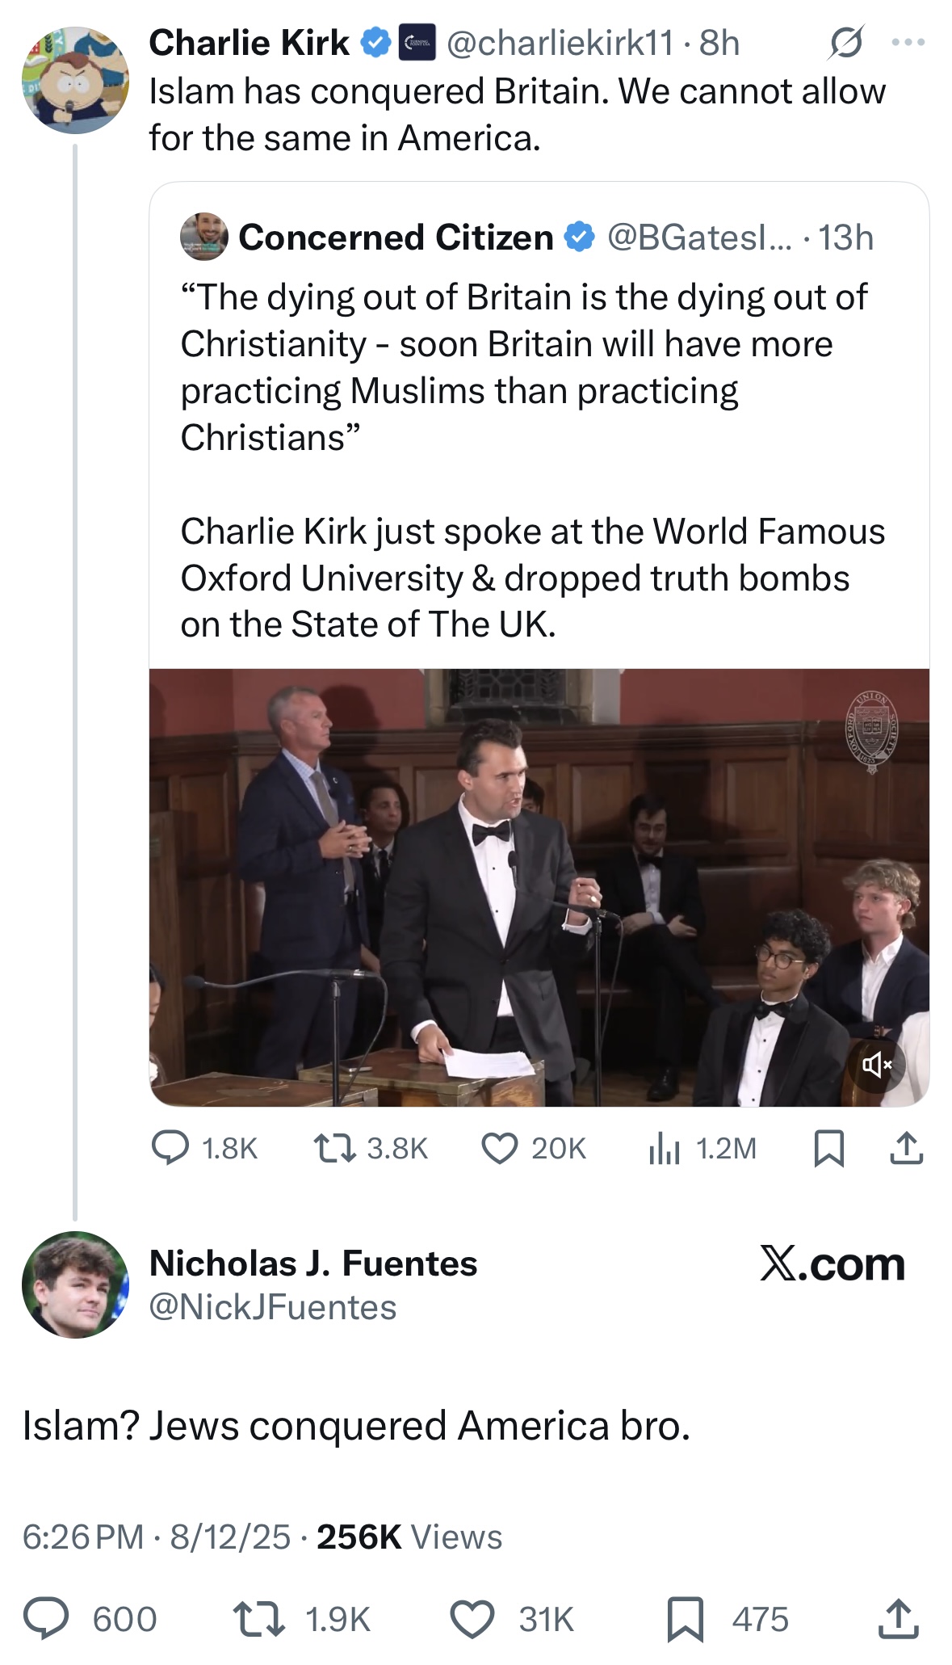Play the Oxford Union video

pos(539,886)
